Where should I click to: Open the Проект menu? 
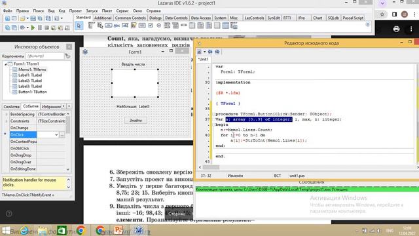click(75, 11)
